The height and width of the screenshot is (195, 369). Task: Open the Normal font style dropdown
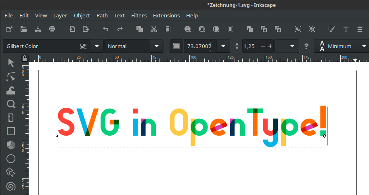[157, 46]
